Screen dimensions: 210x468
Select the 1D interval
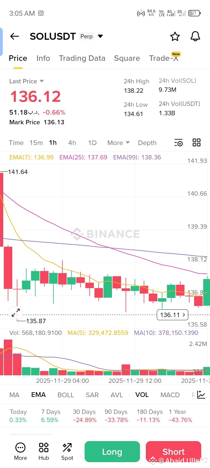[x=92, y=143]
